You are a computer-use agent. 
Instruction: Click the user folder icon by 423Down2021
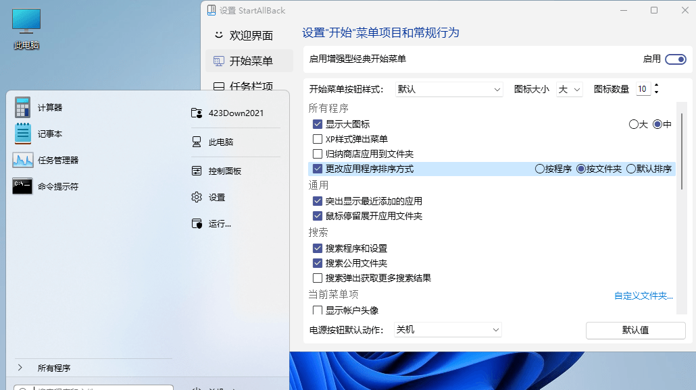pos(197,113)
